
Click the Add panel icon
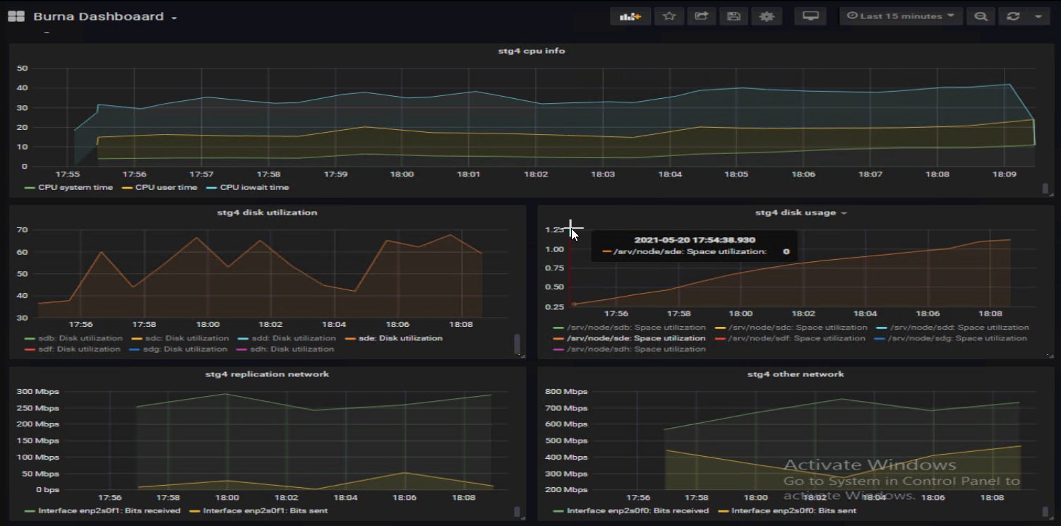click(x=630, y=16)
